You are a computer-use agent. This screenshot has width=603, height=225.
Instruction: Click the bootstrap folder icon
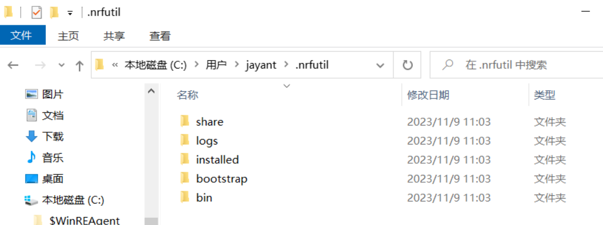click(x=185, y=178)
